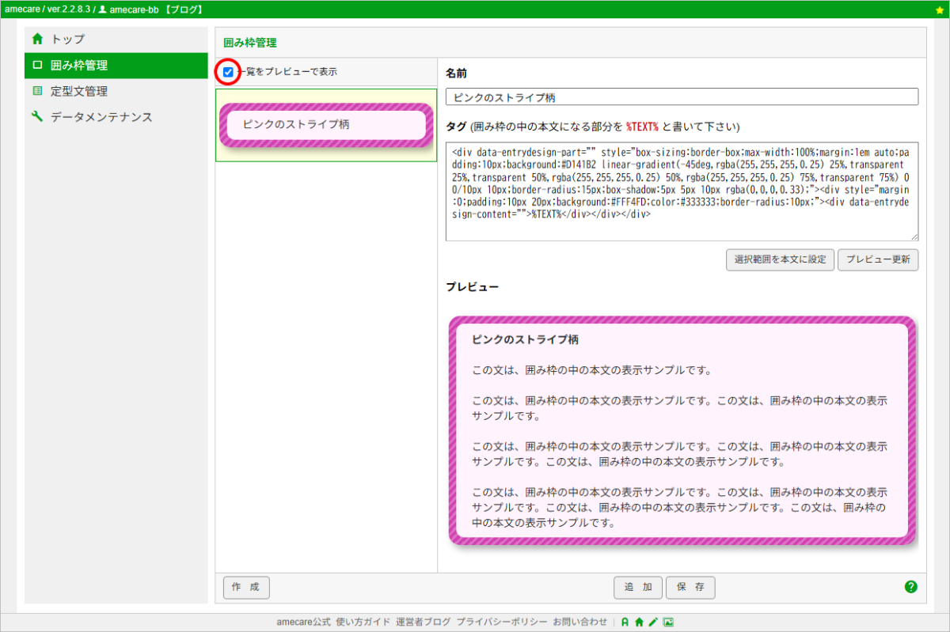Screen dimensions: 950x632
Task: Click the footer image icon
Action: point(668,622)
